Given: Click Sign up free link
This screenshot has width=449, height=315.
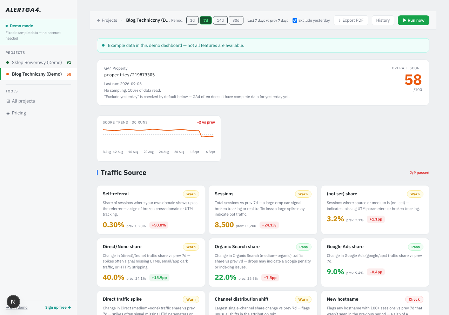Looking at the screenshot, I should 58,307.
